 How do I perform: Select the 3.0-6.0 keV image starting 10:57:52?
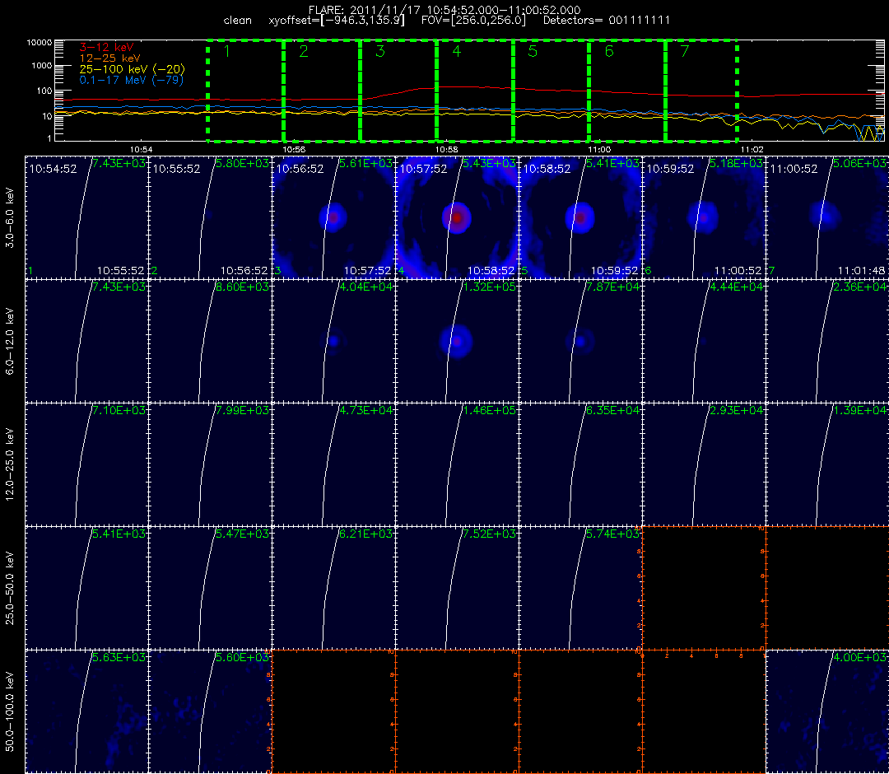(458, 217)
